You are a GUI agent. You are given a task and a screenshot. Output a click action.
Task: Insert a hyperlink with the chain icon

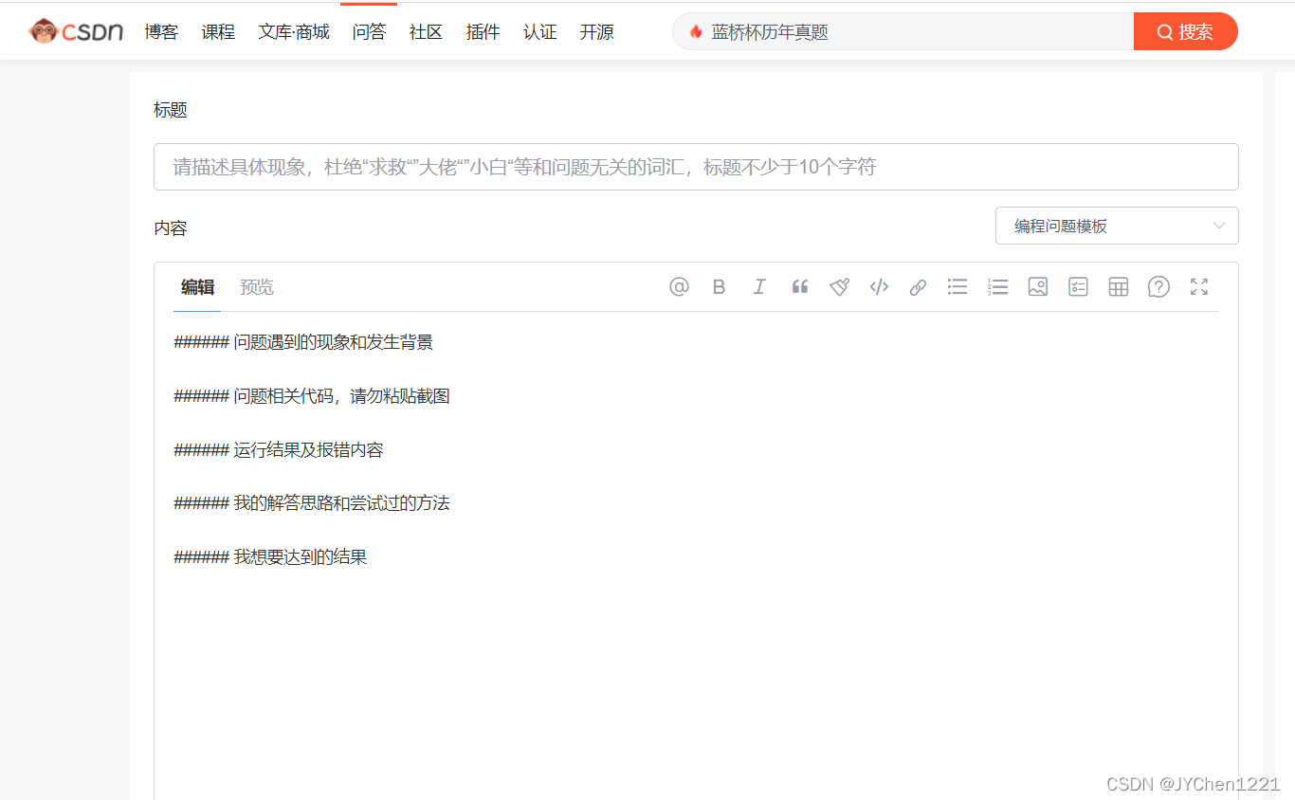918,286
